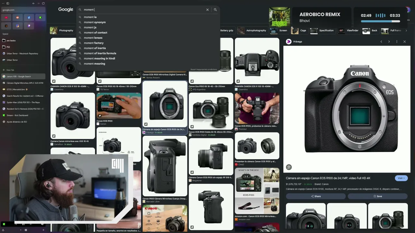Reload the current page
Image resolution: width=415 pixels, height=233 pixels.
click(x=43, y=3)
